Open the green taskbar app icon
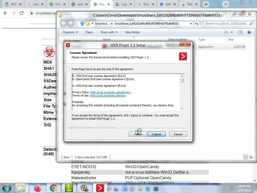Viewport: 257px width, 193px height. (x=69, y=188)
